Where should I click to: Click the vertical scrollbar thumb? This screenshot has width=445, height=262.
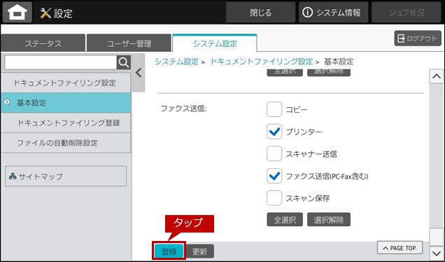(x=436, y=237)
